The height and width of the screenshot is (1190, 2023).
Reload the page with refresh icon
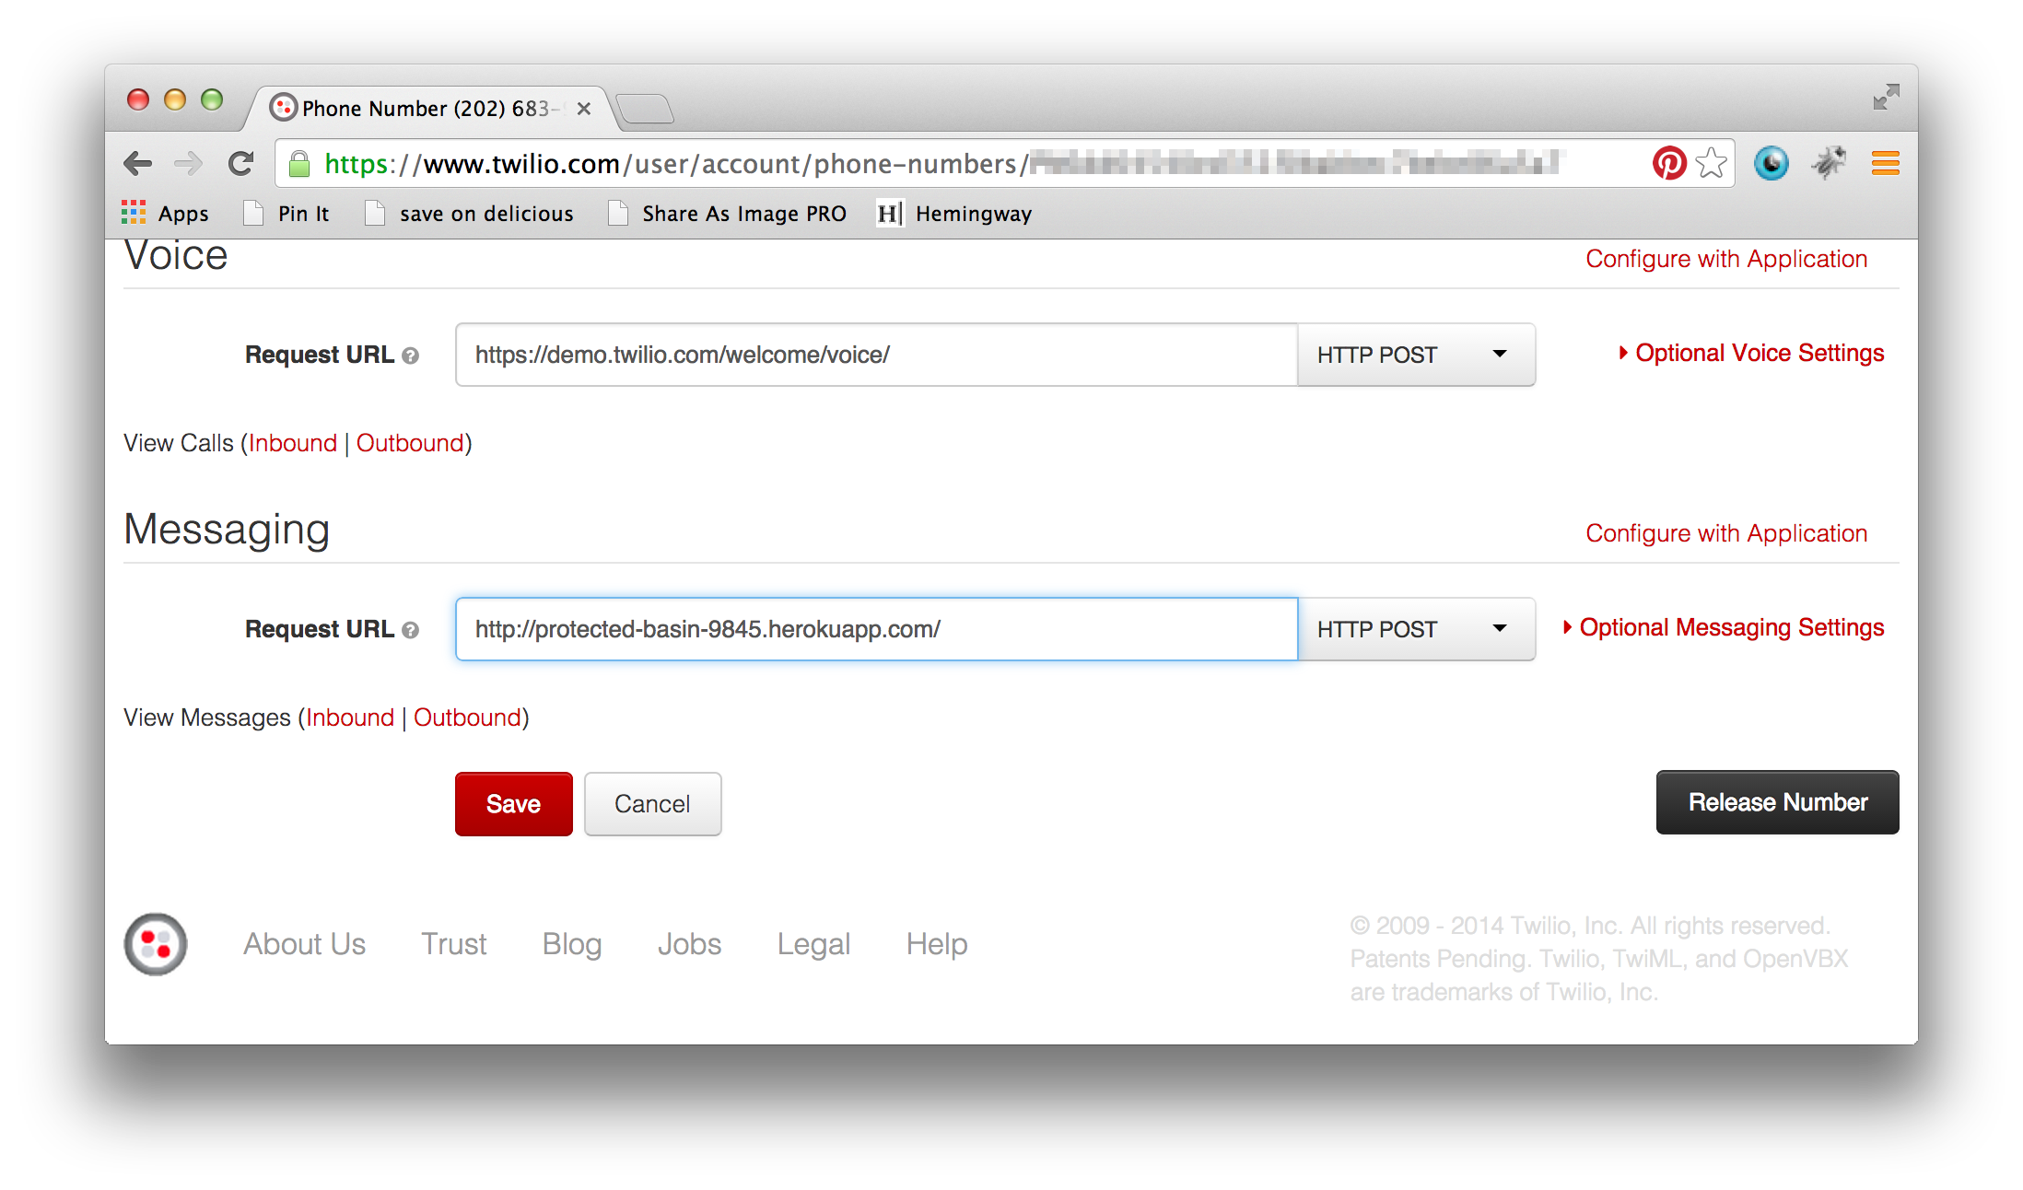coord(240,164)
